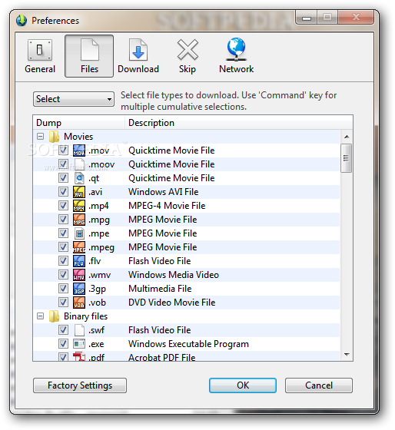Click the vertical scrollbar thumb

point(346,158)
